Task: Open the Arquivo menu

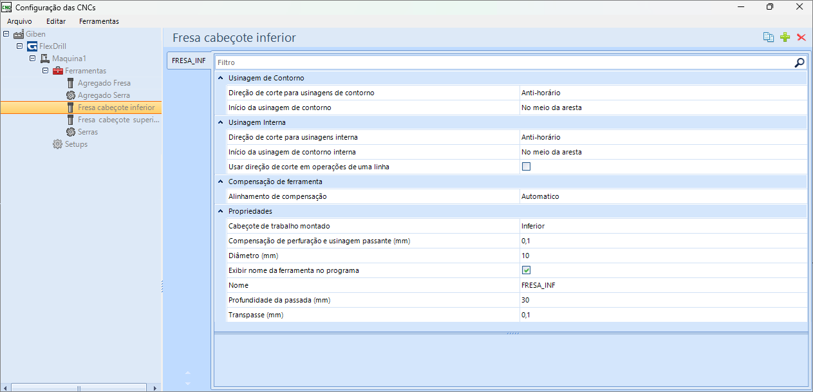Action: click(19, 21)
